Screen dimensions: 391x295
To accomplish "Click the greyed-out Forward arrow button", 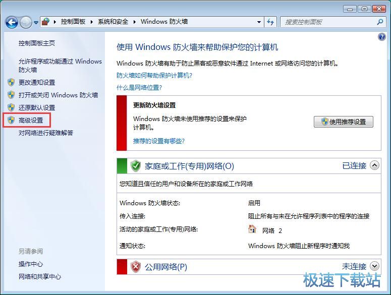I will click(26, 22).
